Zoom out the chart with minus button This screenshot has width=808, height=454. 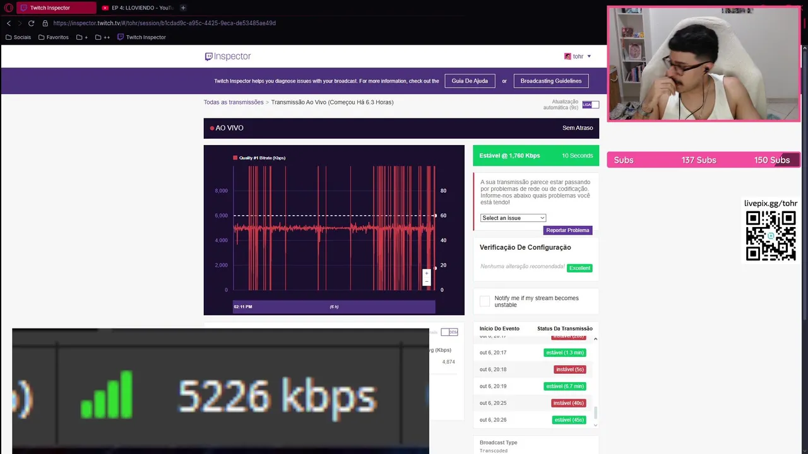click(x=426, y=281)
